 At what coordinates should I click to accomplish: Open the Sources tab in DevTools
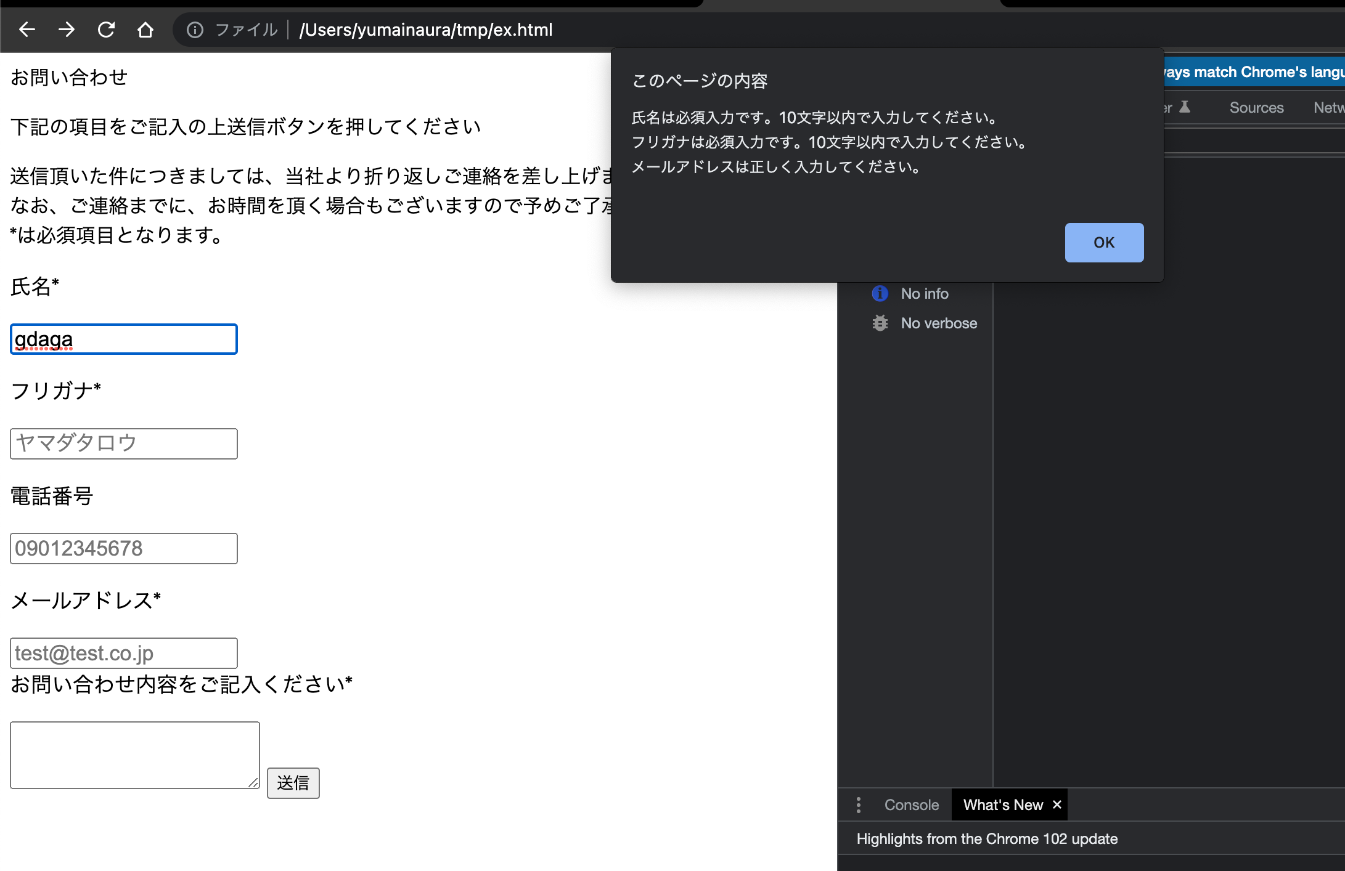point(1256,108)
